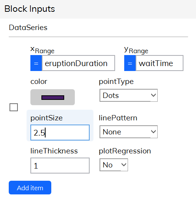Open the linePattern dropdown showing None
Image resolution: width=196 pixels, height=202 pixels.
(x=128, y=132)
